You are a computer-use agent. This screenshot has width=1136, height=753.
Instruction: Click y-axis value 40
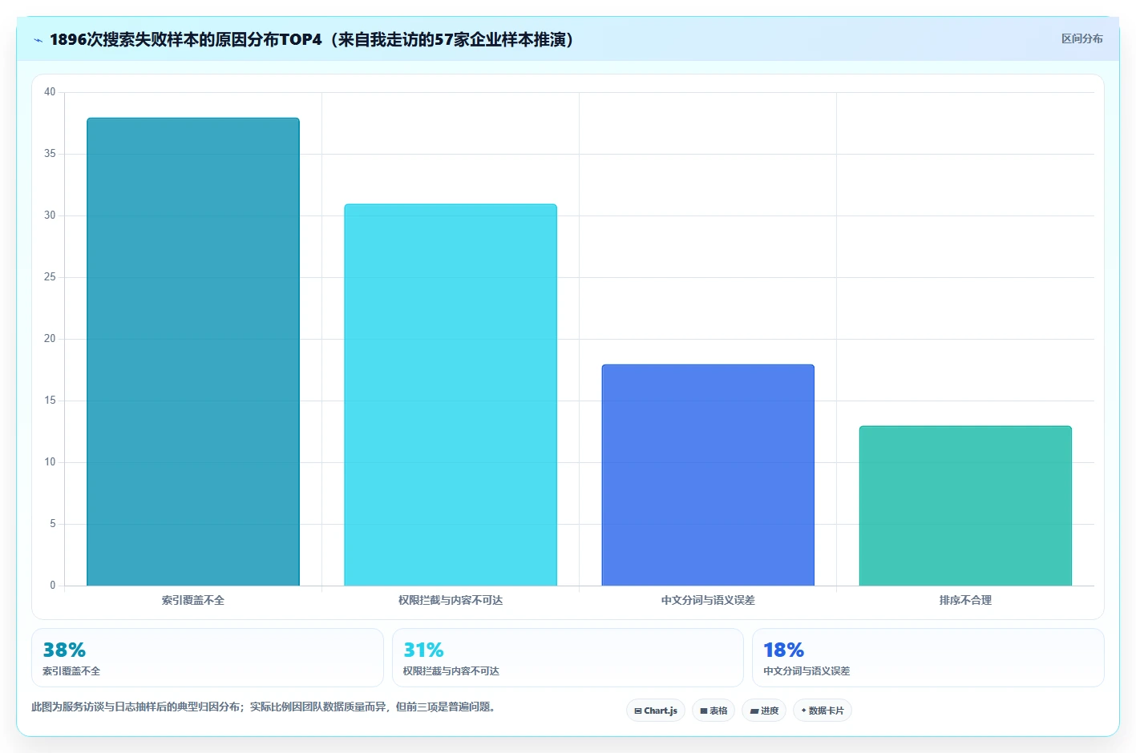coord(50,92)
